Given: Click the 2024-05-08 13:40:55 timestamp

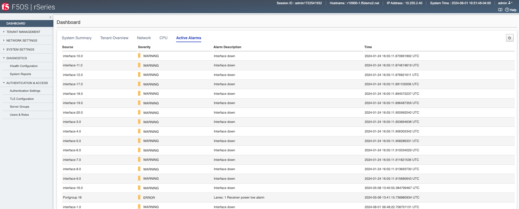Looking at the screenshot, I should tap(392, 188).
